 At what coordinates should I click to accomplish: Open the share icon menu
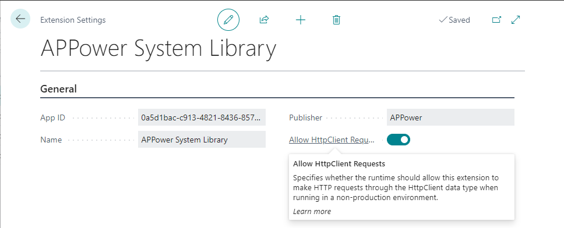(x=264, y=20)
